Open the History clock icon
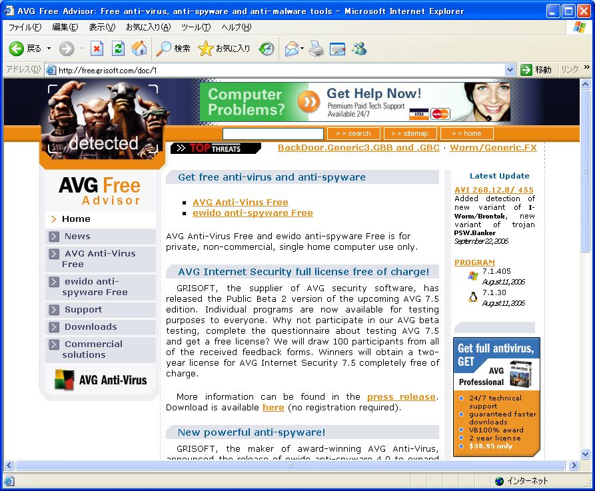Viewport: 595px width, 491px height. click(267, 49)
